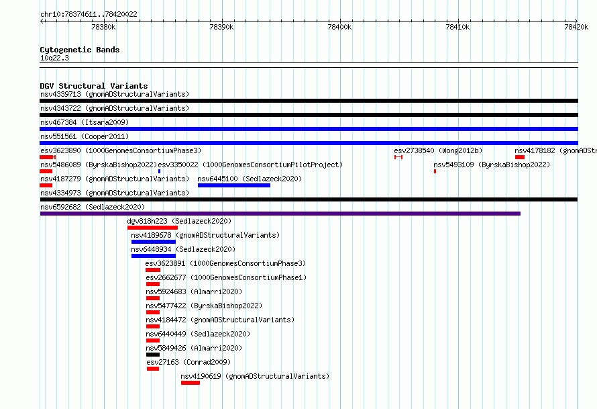Click the Cytogenetic Bands track title
This screenshot has height=409, width=597.
(x=80, y=50)
